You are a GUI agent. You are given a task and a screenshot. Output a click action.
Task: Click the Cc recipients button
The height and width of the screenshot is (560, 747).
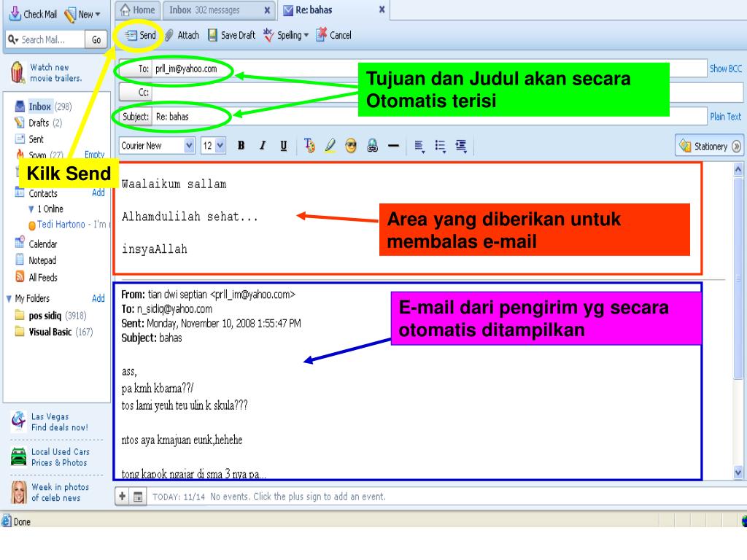pos(135,93)
